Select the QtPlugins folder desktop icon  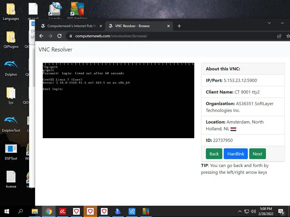point(11,40)
